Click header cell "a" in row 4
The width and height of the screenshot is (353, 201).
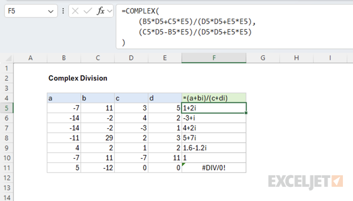tap(64, 98)
